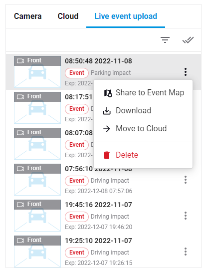Switch to the Cloud tab

point(68,16)
